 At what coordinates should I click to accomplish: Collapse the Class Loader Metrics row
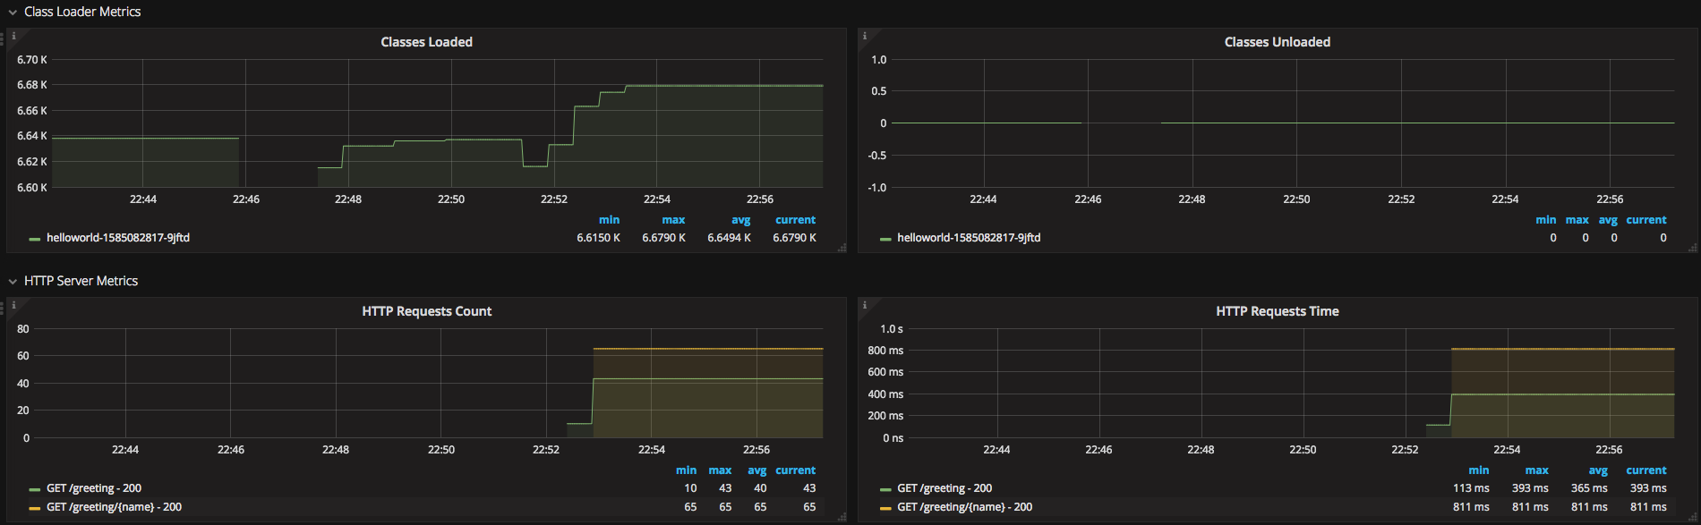[13, 13]
